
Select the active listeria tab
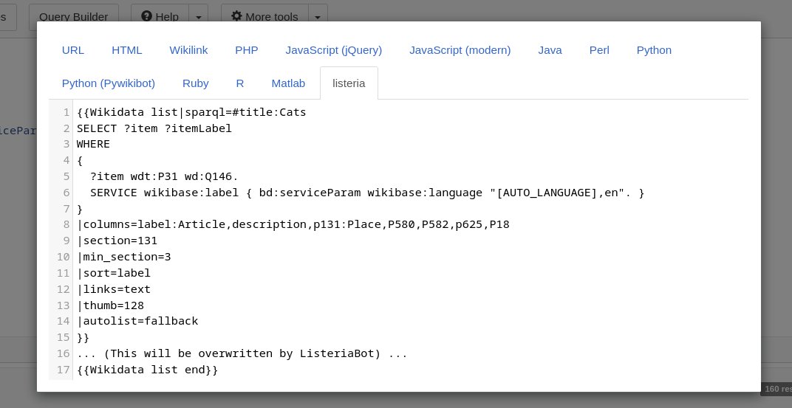pos(349,83)
